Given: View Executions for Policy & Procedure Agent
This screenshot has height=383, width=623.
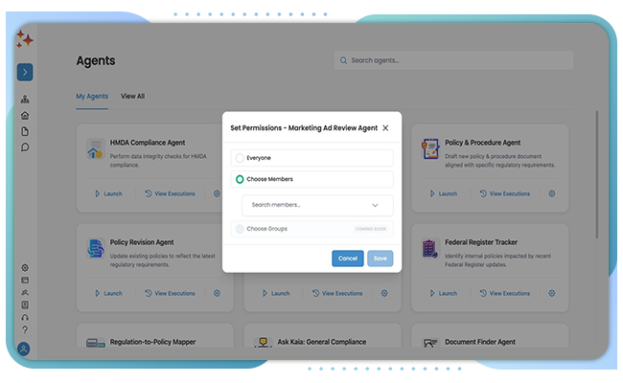Looking at the screenshot, I should coord(505,193).
